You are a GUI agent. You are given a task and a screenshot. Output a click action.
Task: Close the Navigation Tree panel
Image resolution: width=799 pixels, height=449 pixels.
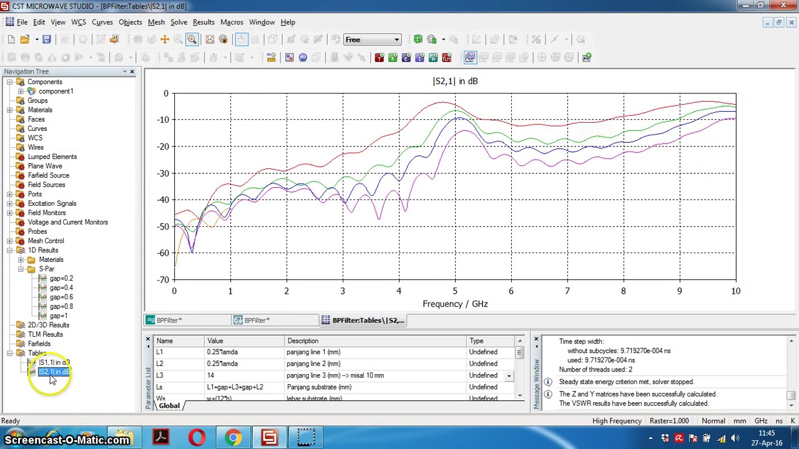tap(132, 72)
